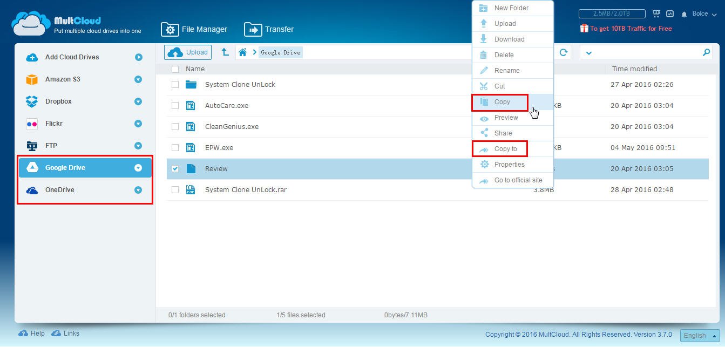Click Google Drive breadcrumb segment
The height and width of the screenshot is (347, 725).
tap(280, 52)
